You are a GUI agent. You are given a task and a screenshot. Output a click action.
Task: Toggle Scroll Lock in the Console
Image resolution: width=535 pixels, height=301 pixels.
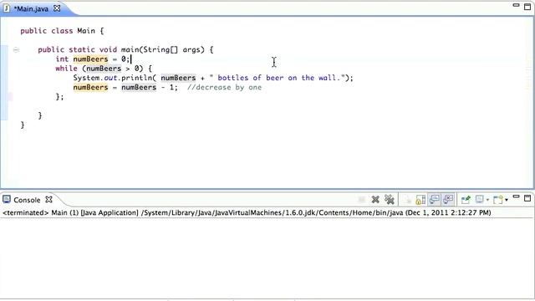[x=420, y=199]
